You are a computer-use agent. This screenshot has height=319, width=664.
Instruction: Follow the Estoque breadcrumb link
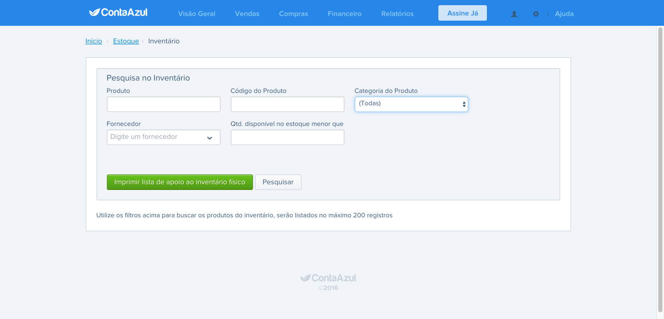pos(126,41)
